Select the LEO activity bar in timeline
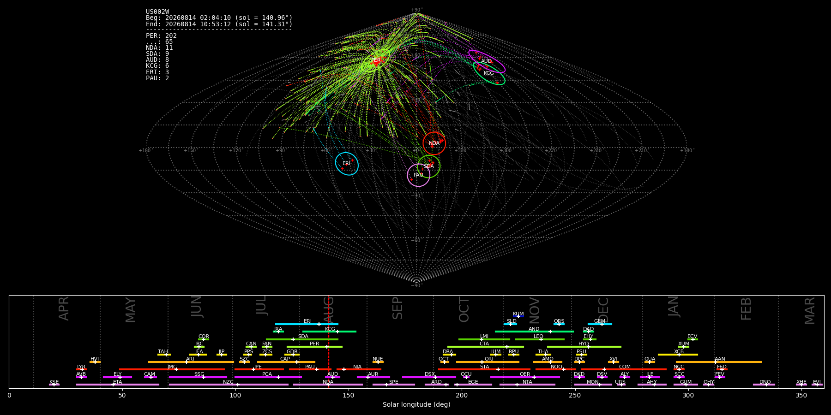 (x=540, y=339)
